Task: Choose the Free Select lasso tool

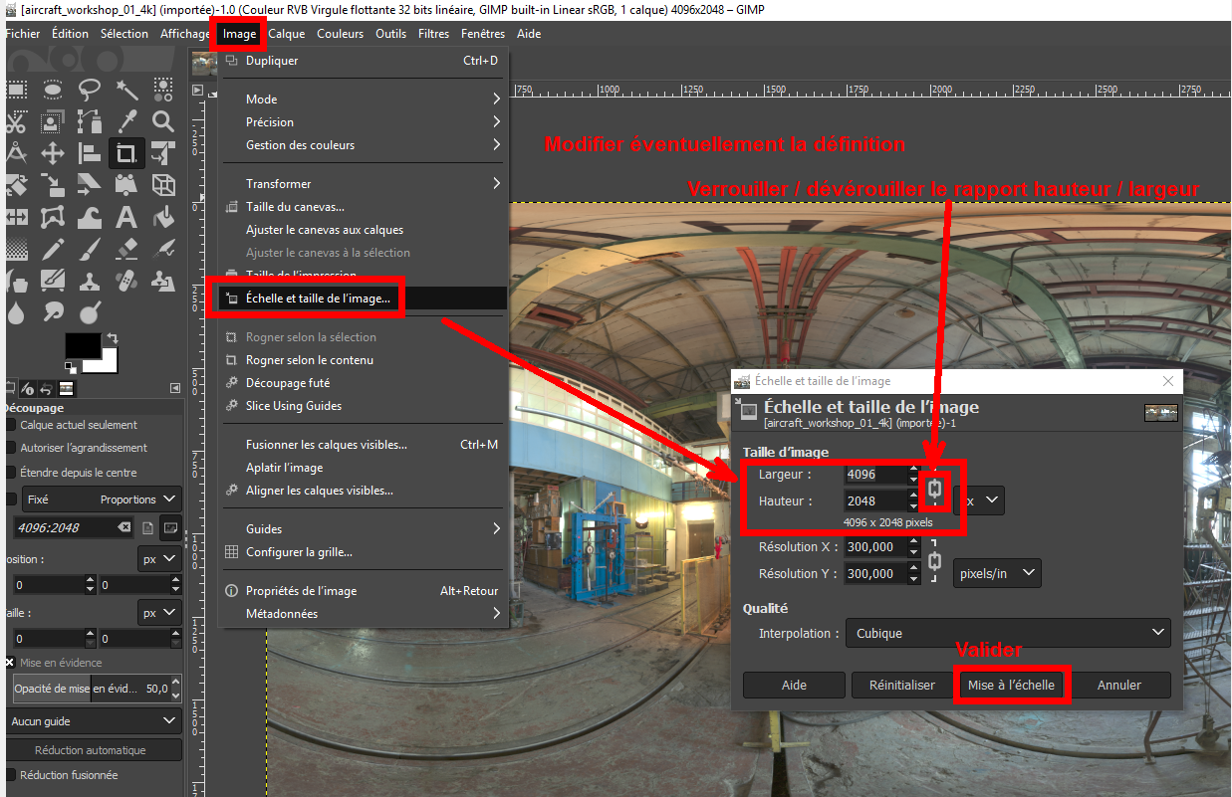Action: (x=90, y=91)
